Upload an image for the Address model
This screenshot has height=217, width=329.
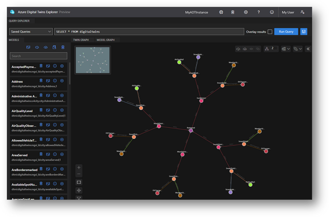tap(48, 81)
